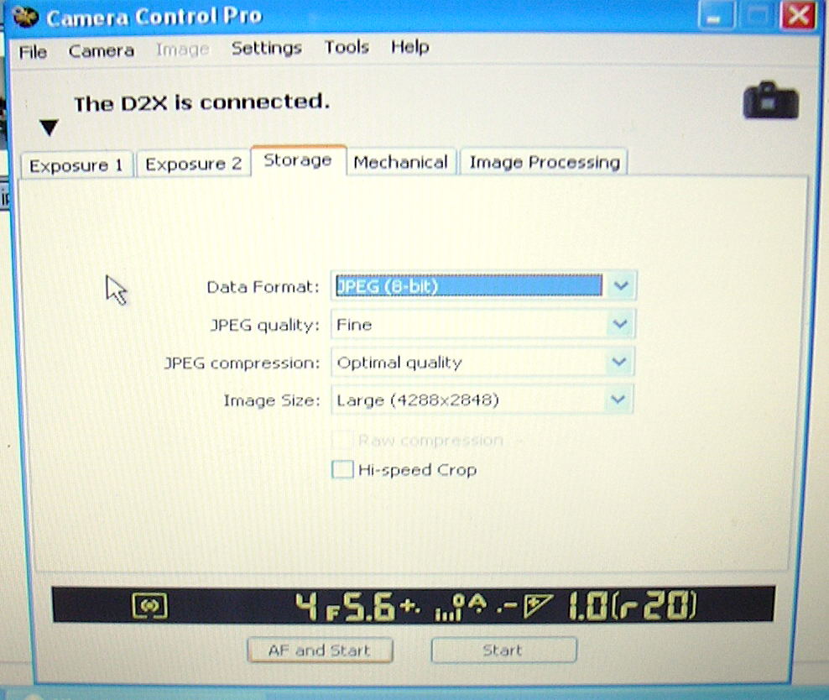
Task: Click the Large (4288x2848) value
Action: click(418, 400)
